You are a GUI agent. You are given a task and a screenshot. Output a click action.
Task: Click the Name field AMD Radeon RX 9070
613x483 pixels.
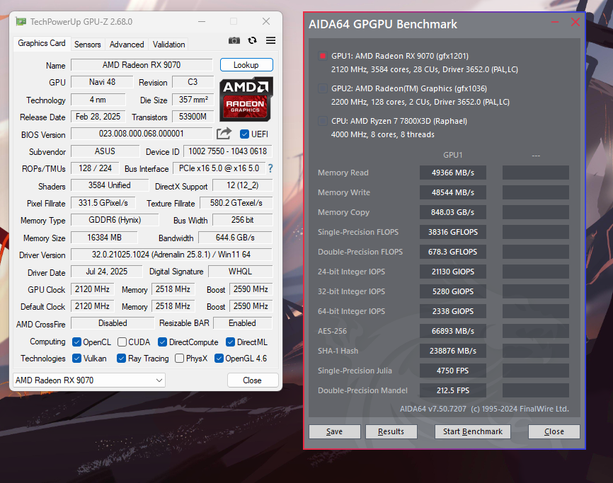142,65
